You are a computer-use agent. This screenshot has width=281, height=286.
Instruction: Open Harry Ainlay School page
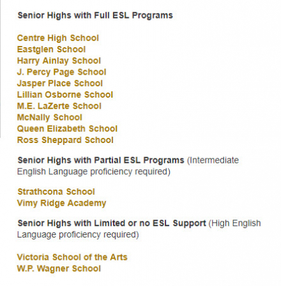(59, 61)
